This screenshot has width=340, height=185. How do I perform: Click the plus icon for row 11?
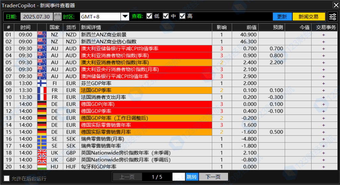coord(323,104)
